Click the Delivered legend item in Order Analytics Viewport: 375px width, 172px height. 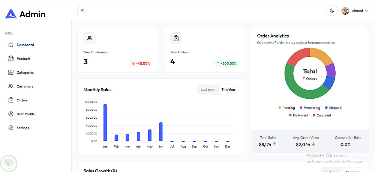(x=298, y=115)
